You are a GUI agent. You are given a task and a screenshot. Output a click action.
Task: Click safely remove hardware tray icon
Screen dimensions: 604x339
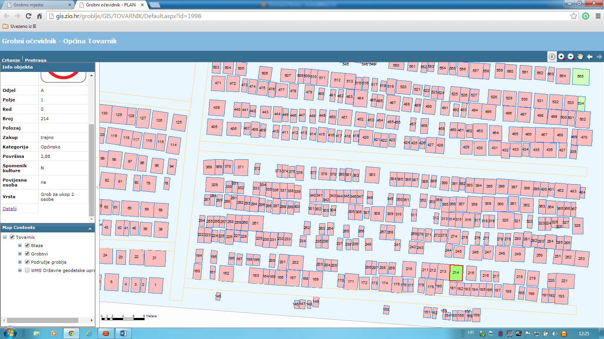pos(482,333)
